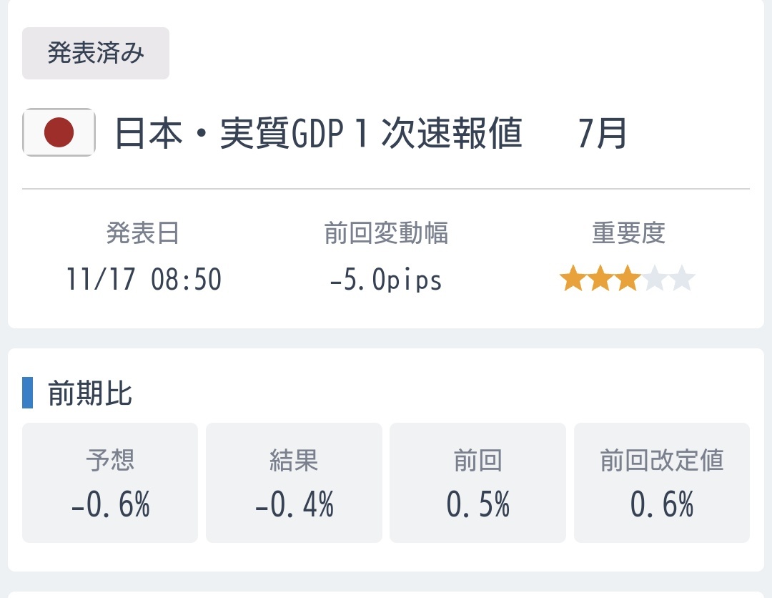This screenshot has width=772, height=598.
Task: Click the fourth grey importance star
Action: pos(655,279)
